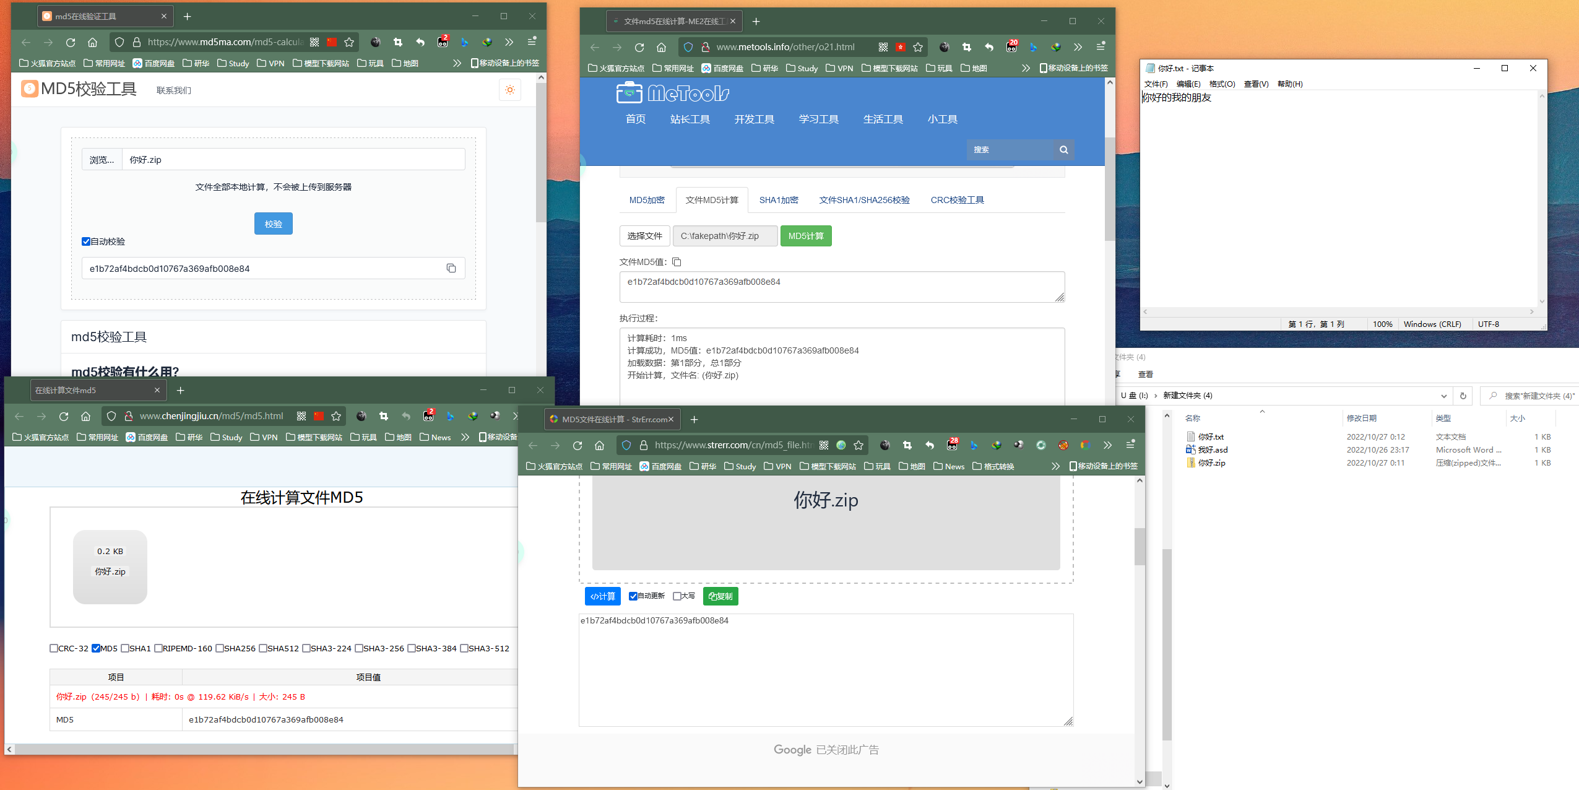Click chenjingjiu horizontal scrollbar track
This screenshot has height=790, width=1579.
(260, 749)
